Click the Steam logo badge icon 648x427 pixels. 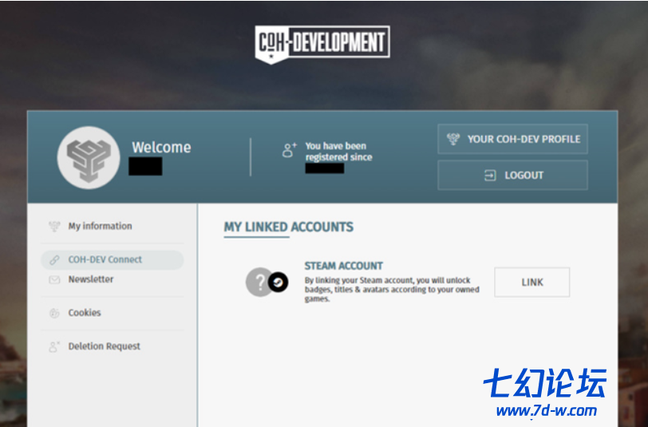[279, 283]
